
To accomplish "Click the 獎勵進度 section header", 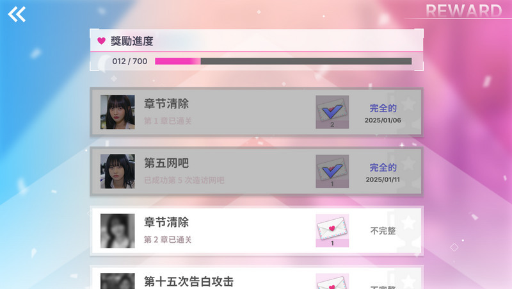I will coord(132,41).
